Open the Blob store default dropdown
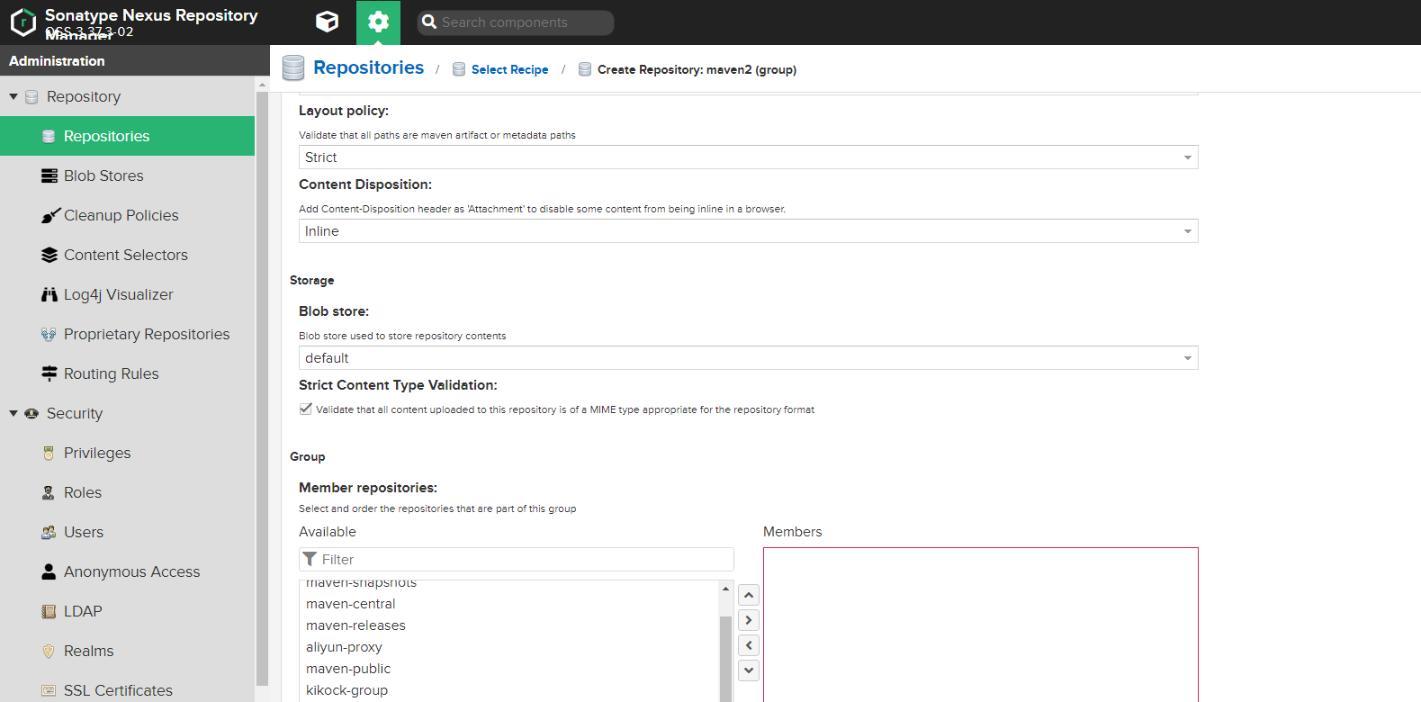This screenshot has height=702, width=1421. click(x=748, y=358)
